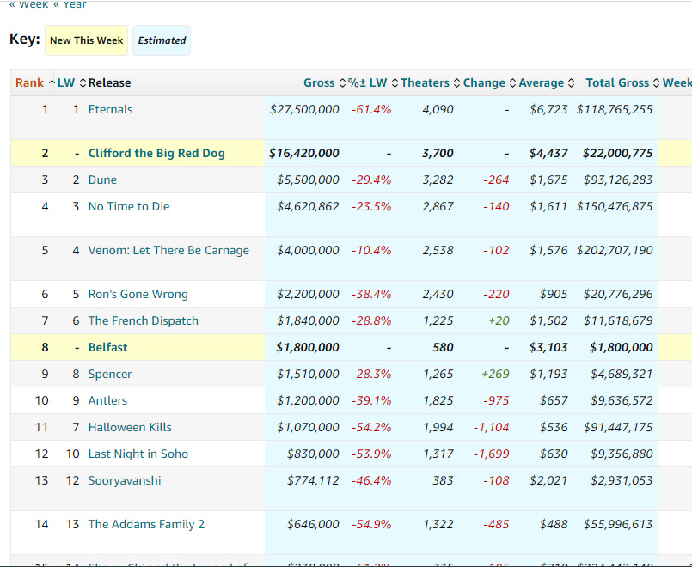
Task: Open the Antlers release link
Action: [107, 400]
